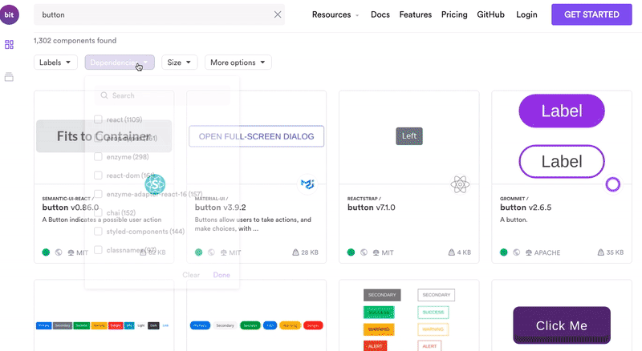The height and width of the screenshot is (351, 642).
Task: Click the purple 'Click Me' button
Action: click(561, 325)
